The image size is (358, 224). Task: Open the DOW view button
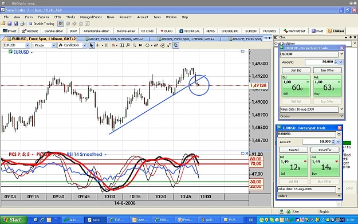(73, 31)
